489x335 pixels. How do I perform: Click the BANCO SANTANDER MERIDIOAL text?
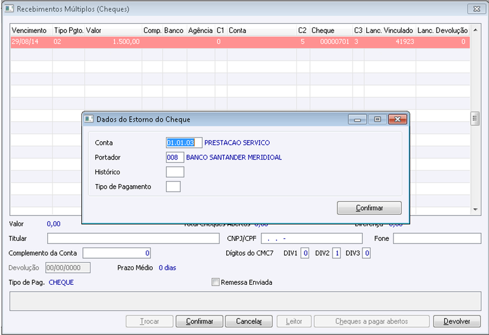234,157
